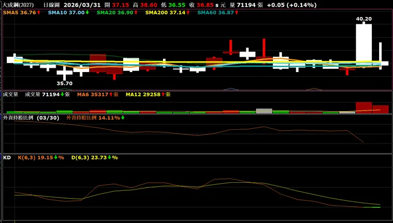Select the MA12 29258 volume average label

click(148, 94)
